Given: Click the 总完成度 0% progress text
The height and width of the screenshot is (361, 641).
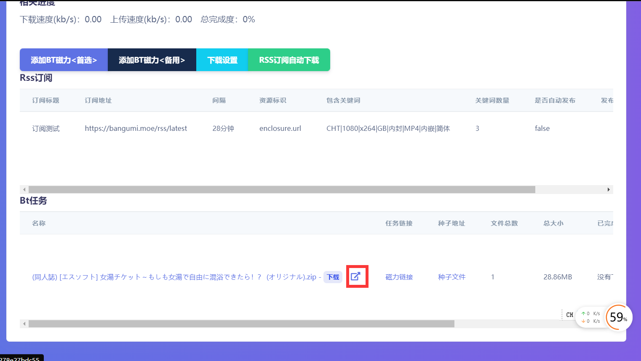Looking at the screenshot, I should coord(228,19).
